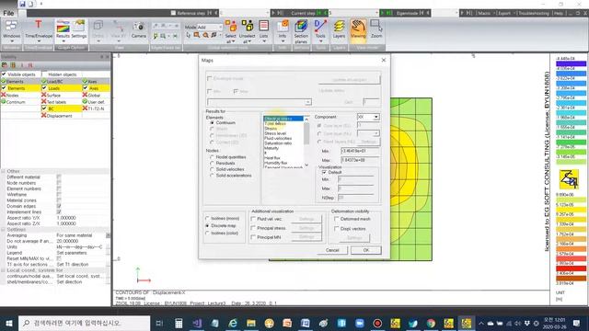589x331 pixels.
Task: Click Cancel in the Maps dialog
Action: tap(332, 250)
